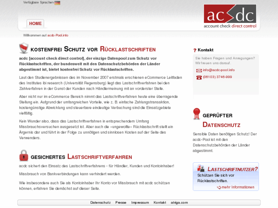278x208 pixels.
Task: Click the red telephone icon
Action: click(x=199, y=77)
